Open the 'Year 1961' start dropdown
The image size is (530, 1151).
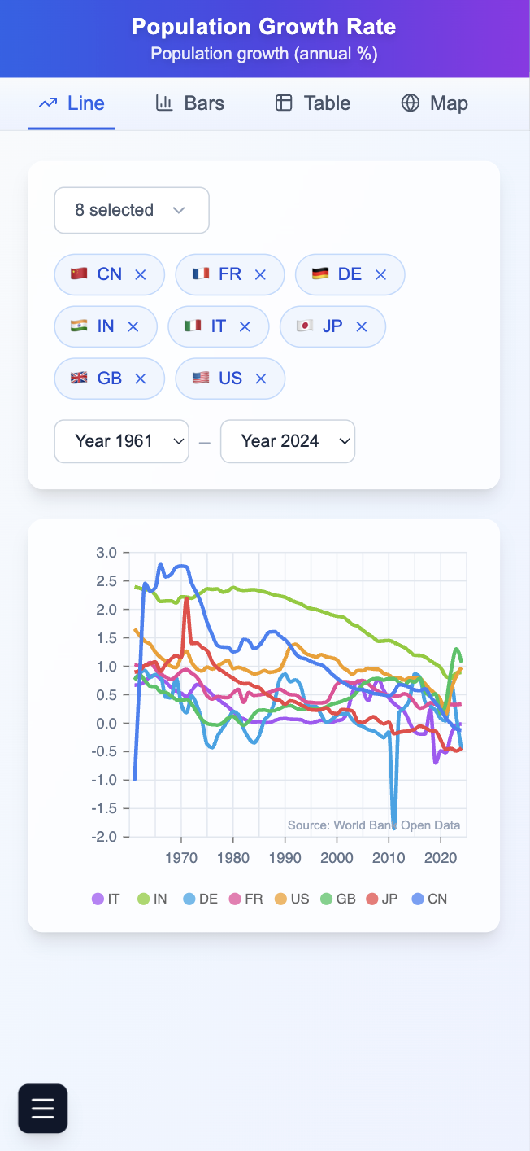120,440
